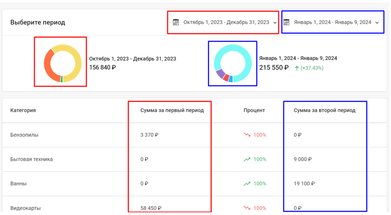Click green up arrow next to +37.43%

click(x=297, y=68)
